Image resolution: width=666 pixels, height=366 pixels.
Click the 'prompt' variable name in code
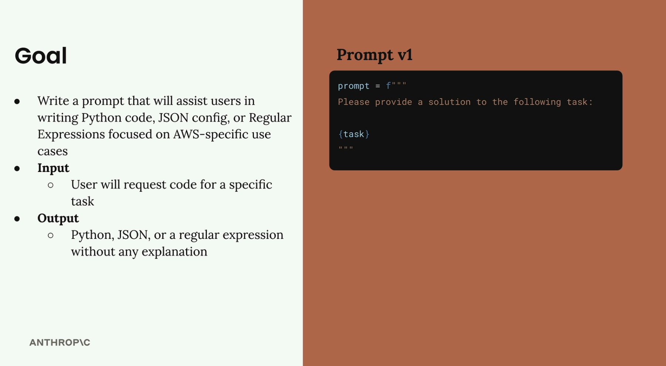(x=353, y=86)
